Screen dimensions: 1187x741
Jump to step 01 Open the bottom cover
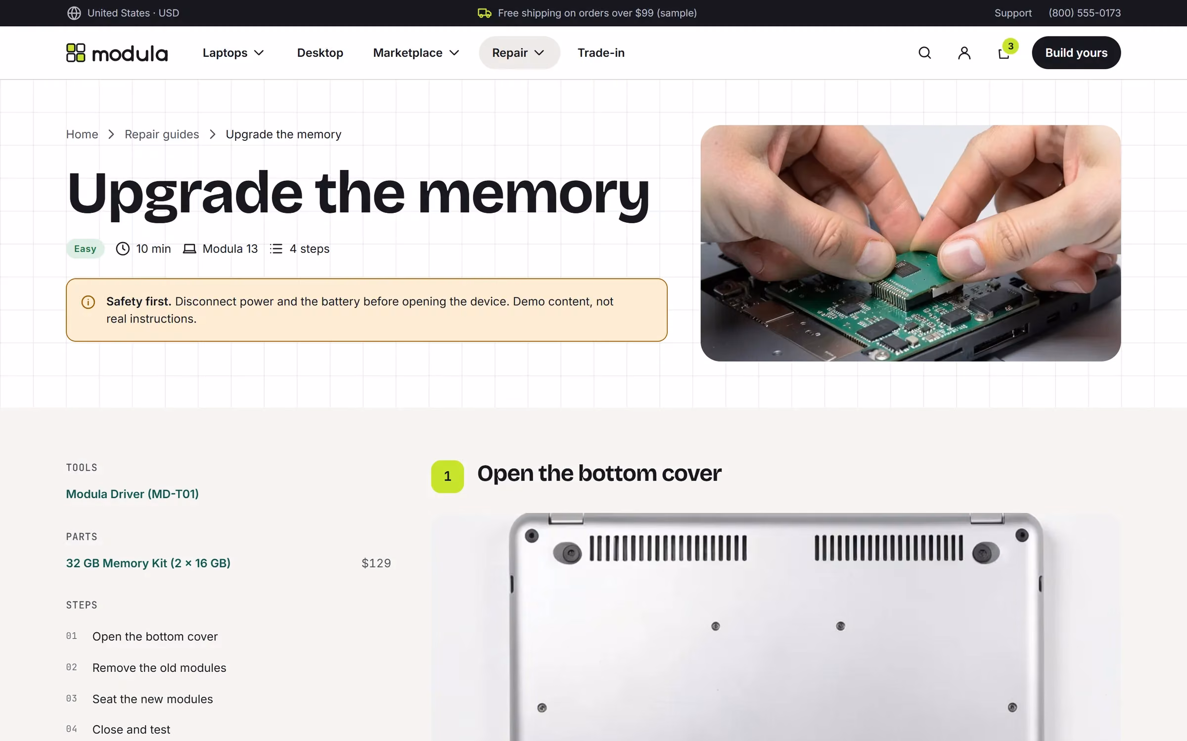click(x=142, y=636)
